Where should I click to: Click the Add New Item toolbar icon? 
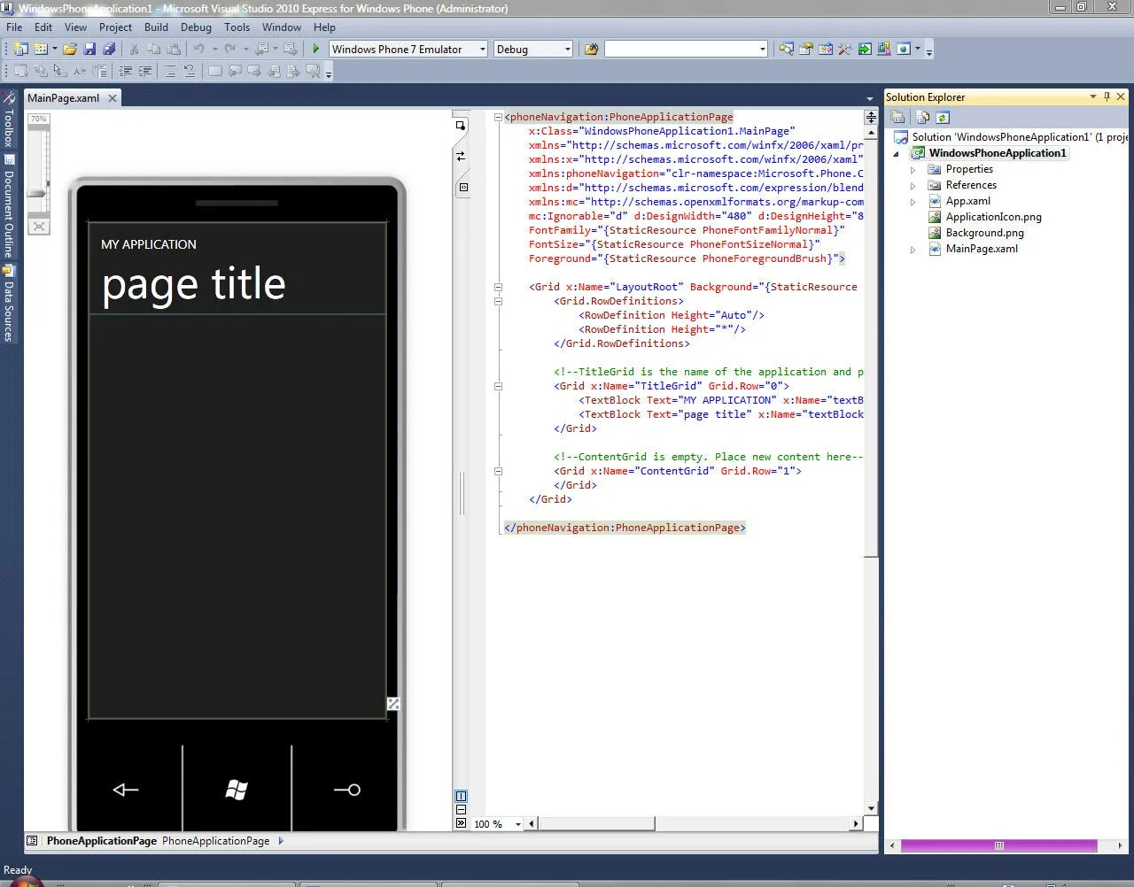click(41, 50)
